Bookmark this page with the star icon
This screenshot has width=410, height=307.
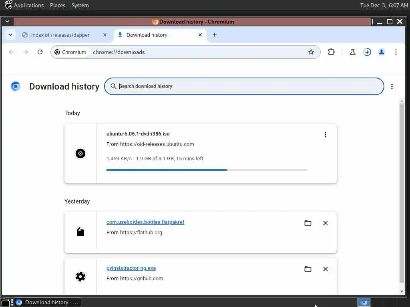click(x=311, y=52)
